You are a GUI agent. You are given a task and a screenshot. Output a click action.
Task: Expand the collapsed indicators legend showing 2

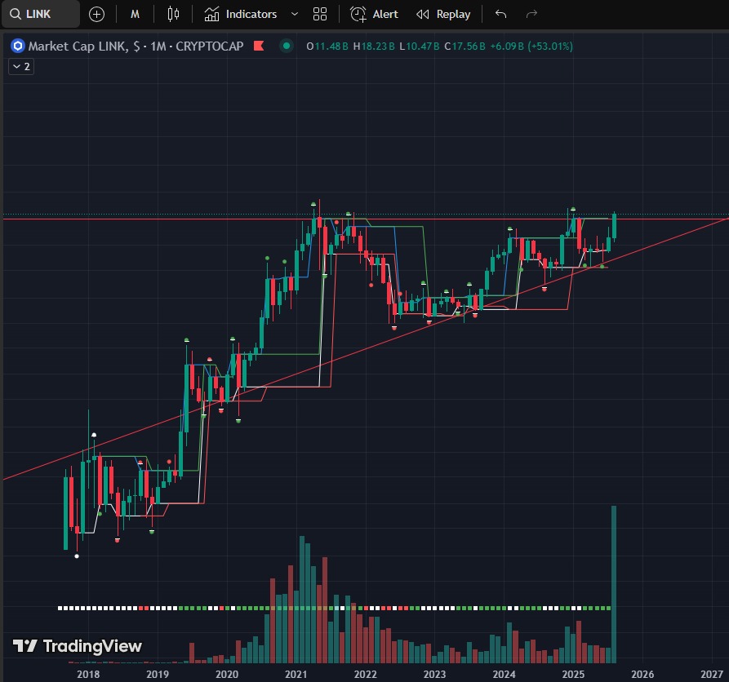(21, 66)
